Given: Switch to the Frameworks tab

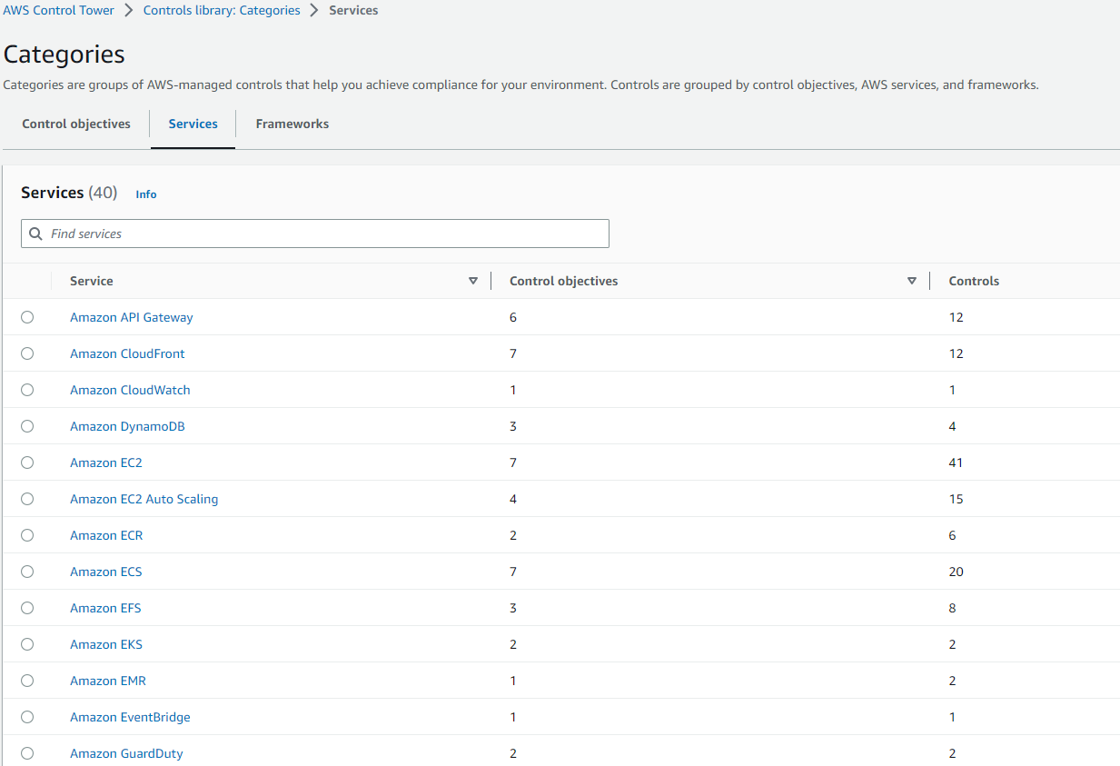Looking at the screenshot, I should click(292, 124).
